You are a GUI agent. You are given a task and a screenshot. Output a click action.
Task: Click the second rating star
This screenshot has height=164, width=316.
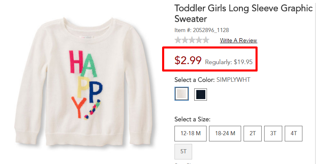click(x=185, y=40)
